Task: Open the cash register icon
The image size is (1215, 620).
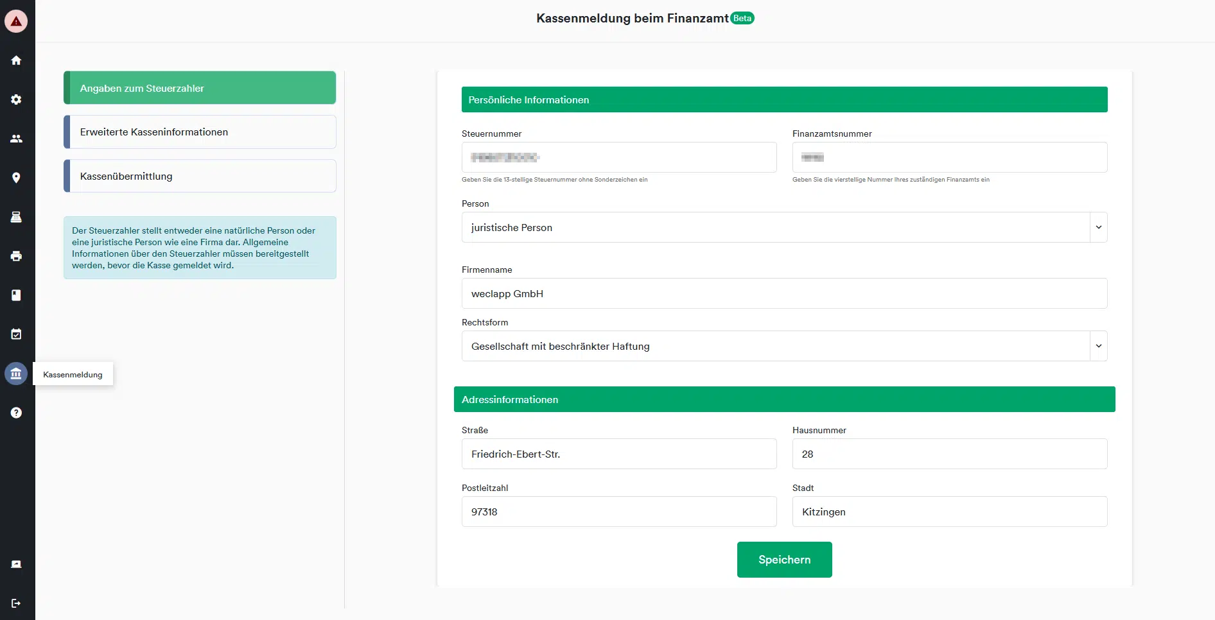Action: click(16, 217)
